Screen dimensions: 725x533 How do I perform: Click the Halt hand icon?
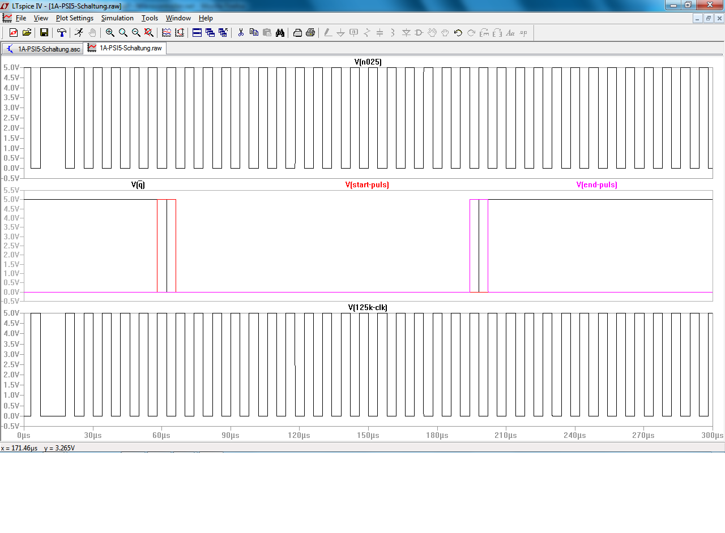92,33
